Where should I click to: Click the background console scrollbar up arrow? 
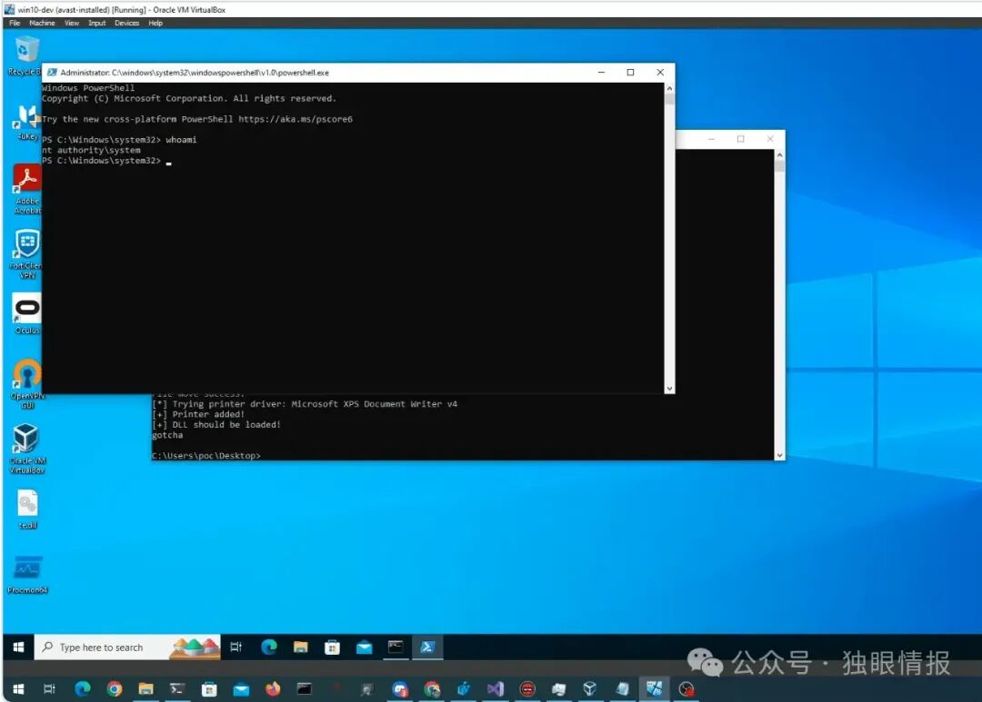click(x=780, y=154)
